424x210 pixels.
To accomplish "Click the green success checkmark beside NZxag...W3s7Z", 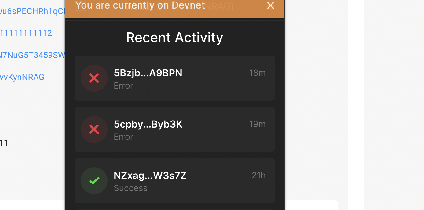I will click(x=94, y=181).
